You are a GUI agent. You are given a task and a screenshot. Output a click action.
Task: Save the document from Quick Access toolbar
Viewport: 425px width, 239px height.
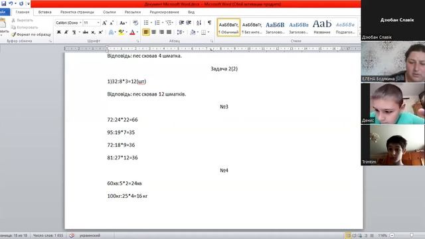click(x=3, y=3)
